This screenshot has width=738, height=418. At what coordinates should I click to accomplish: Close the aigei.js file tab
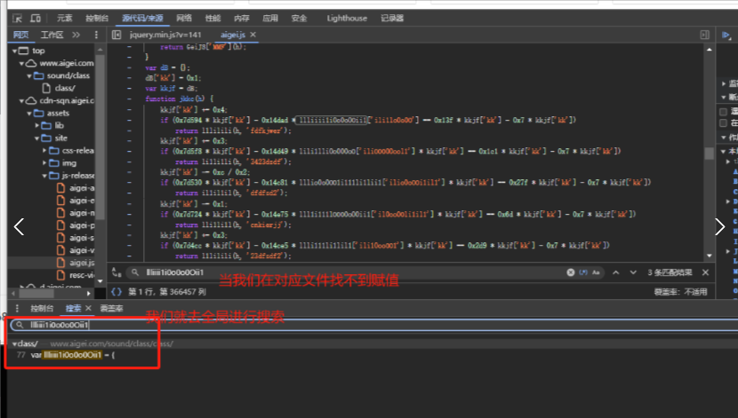(x=253, y=35)
